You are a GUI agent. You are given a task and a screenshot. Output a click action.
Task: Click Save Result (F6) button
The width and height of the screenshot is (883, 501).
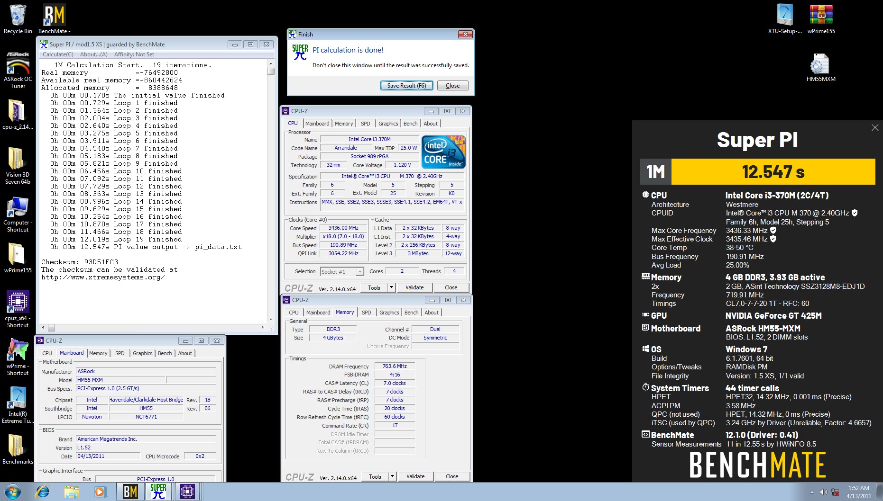tap(406, 86)
